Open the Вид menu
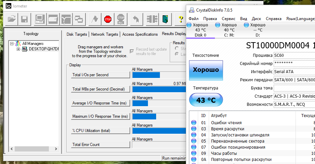Screen dimensions: 315x164 (x=244, y=19)
